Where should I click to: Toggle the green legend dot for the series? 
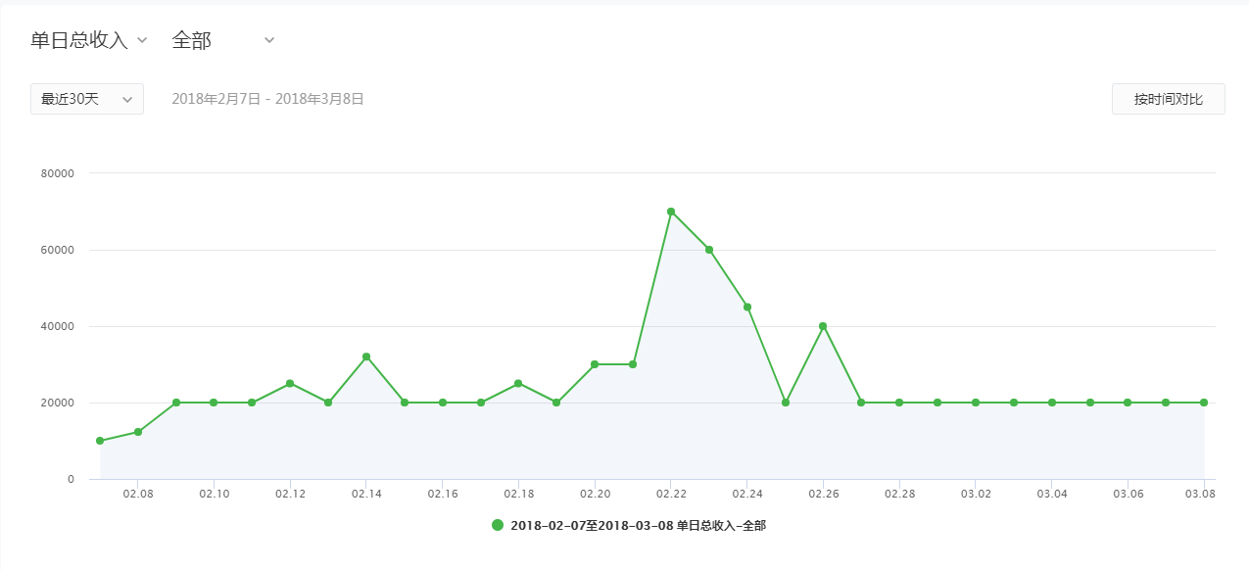pyautogui.click(x=498, y=526)
